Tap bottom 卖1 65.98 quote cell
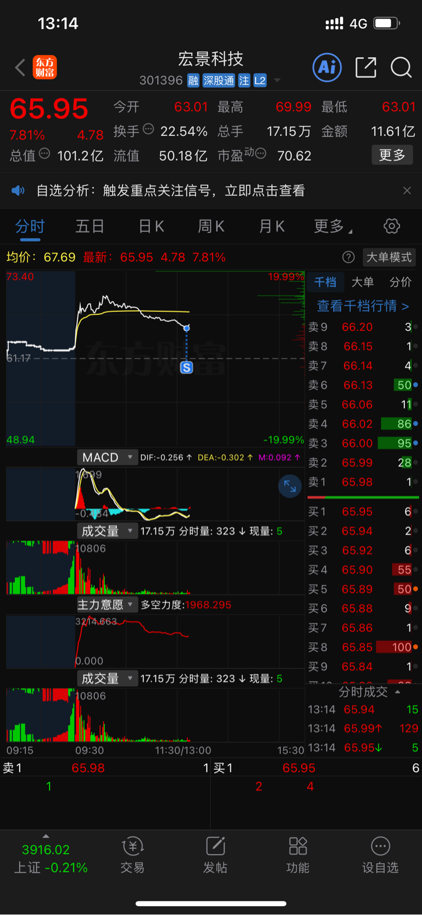 click(105, 768)
